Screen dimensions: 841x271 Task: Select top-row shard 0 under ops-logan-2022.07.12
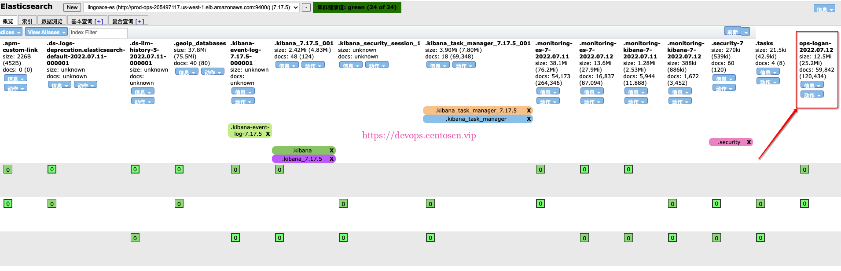click(804, 170)
